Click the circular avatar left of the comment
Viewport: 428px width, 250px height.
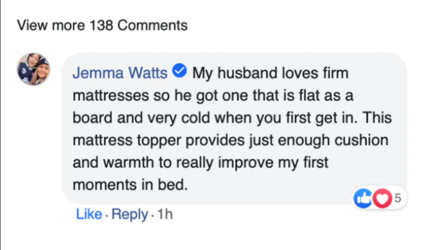pos(34,69)
